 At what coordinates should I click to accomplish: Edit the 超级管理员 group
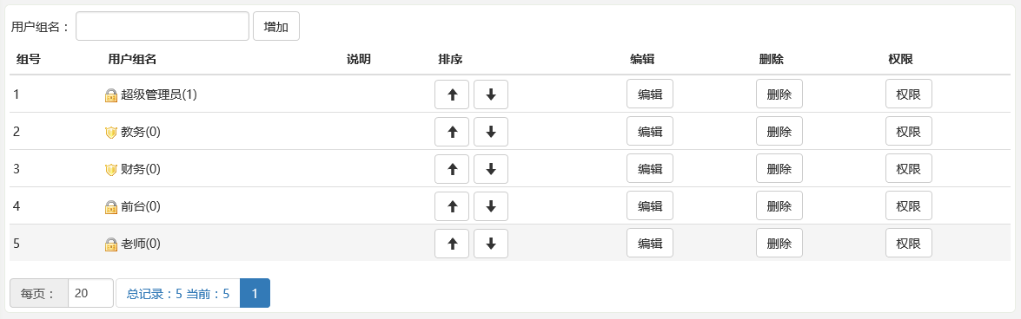(x=650, y=94)
